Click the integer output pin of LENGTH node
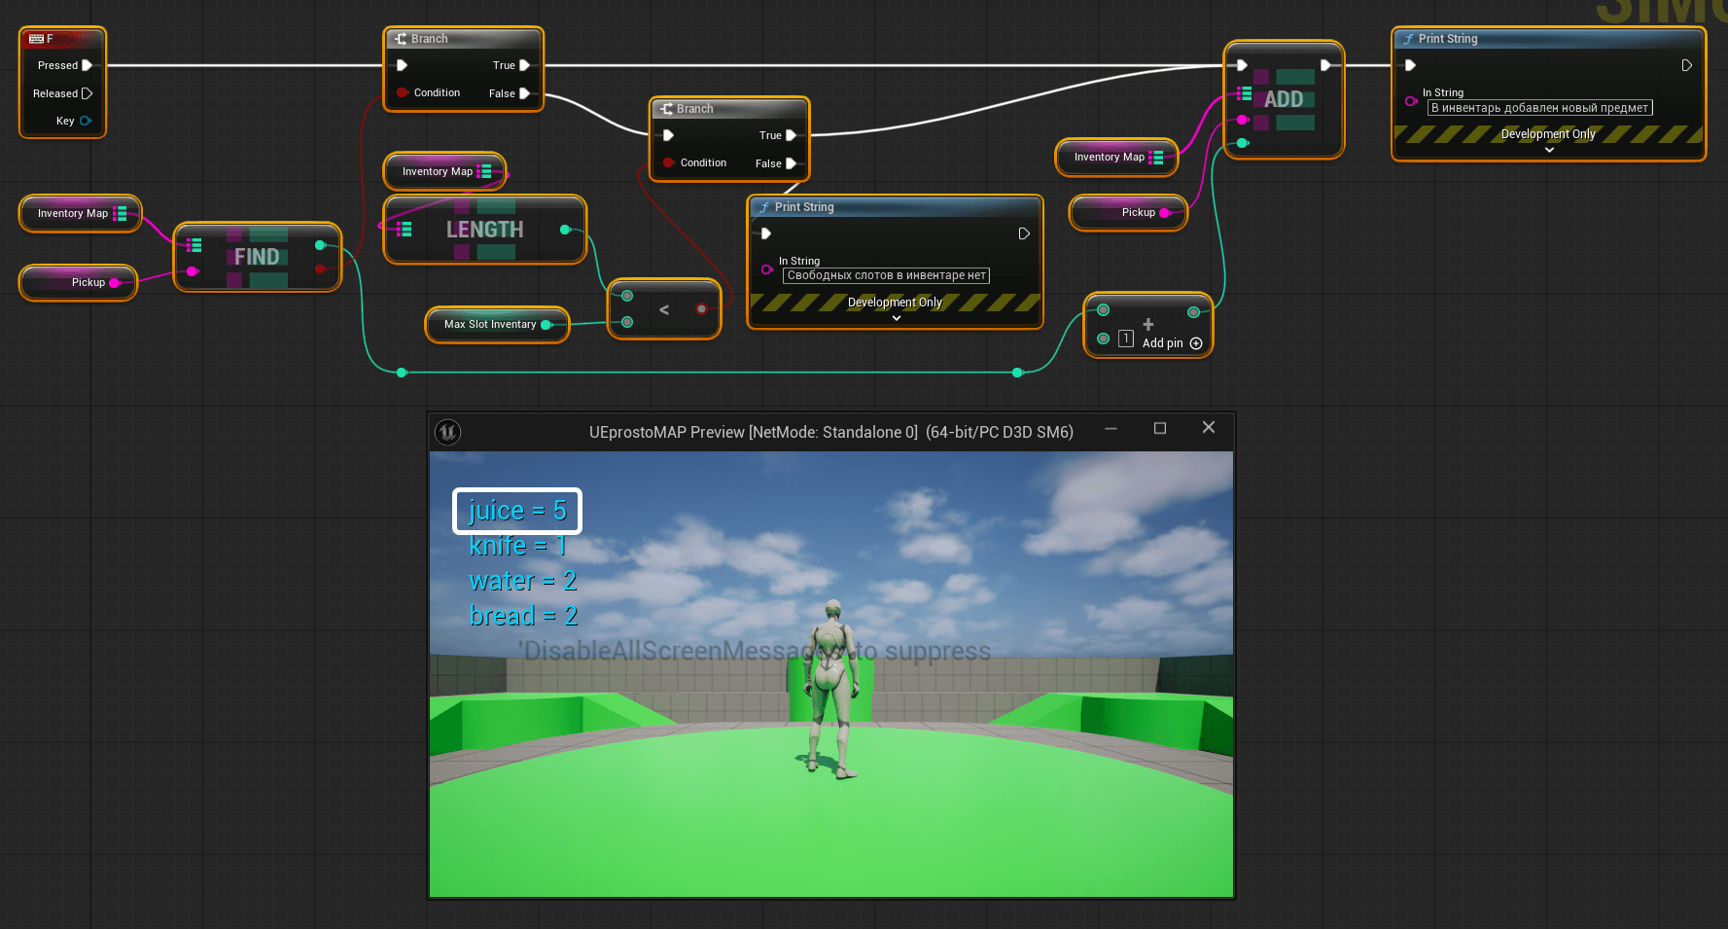Screen dimensions: 1728x929 pos(565,230)
